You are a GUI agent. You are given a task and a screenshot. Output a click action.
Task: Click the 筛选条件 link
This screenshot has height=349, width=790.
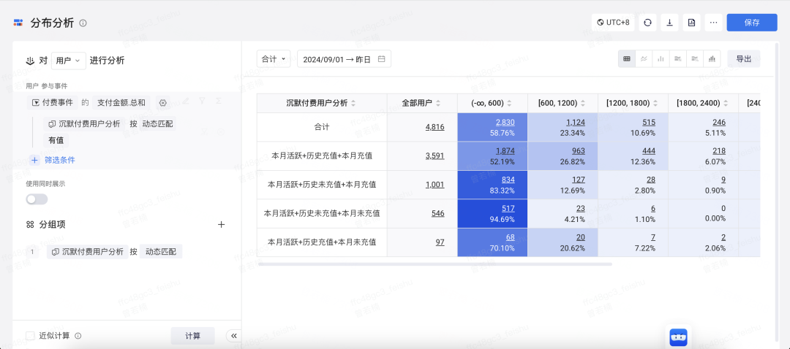coord(60,160)
